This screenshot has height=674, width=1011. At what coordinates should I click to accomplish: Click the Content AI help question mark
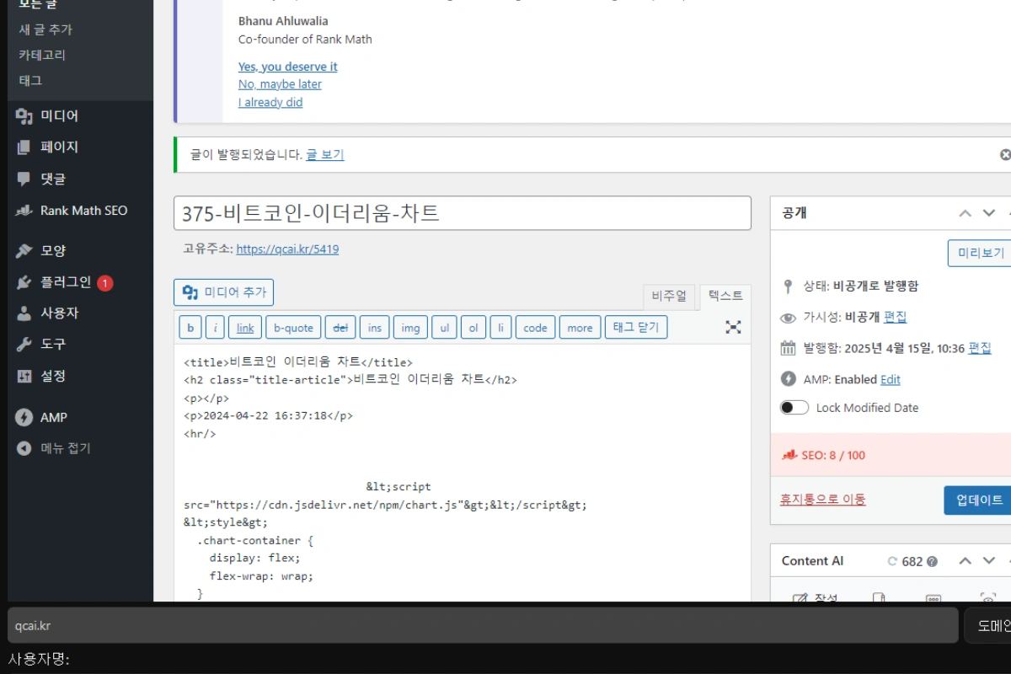[x=932, y=560]
